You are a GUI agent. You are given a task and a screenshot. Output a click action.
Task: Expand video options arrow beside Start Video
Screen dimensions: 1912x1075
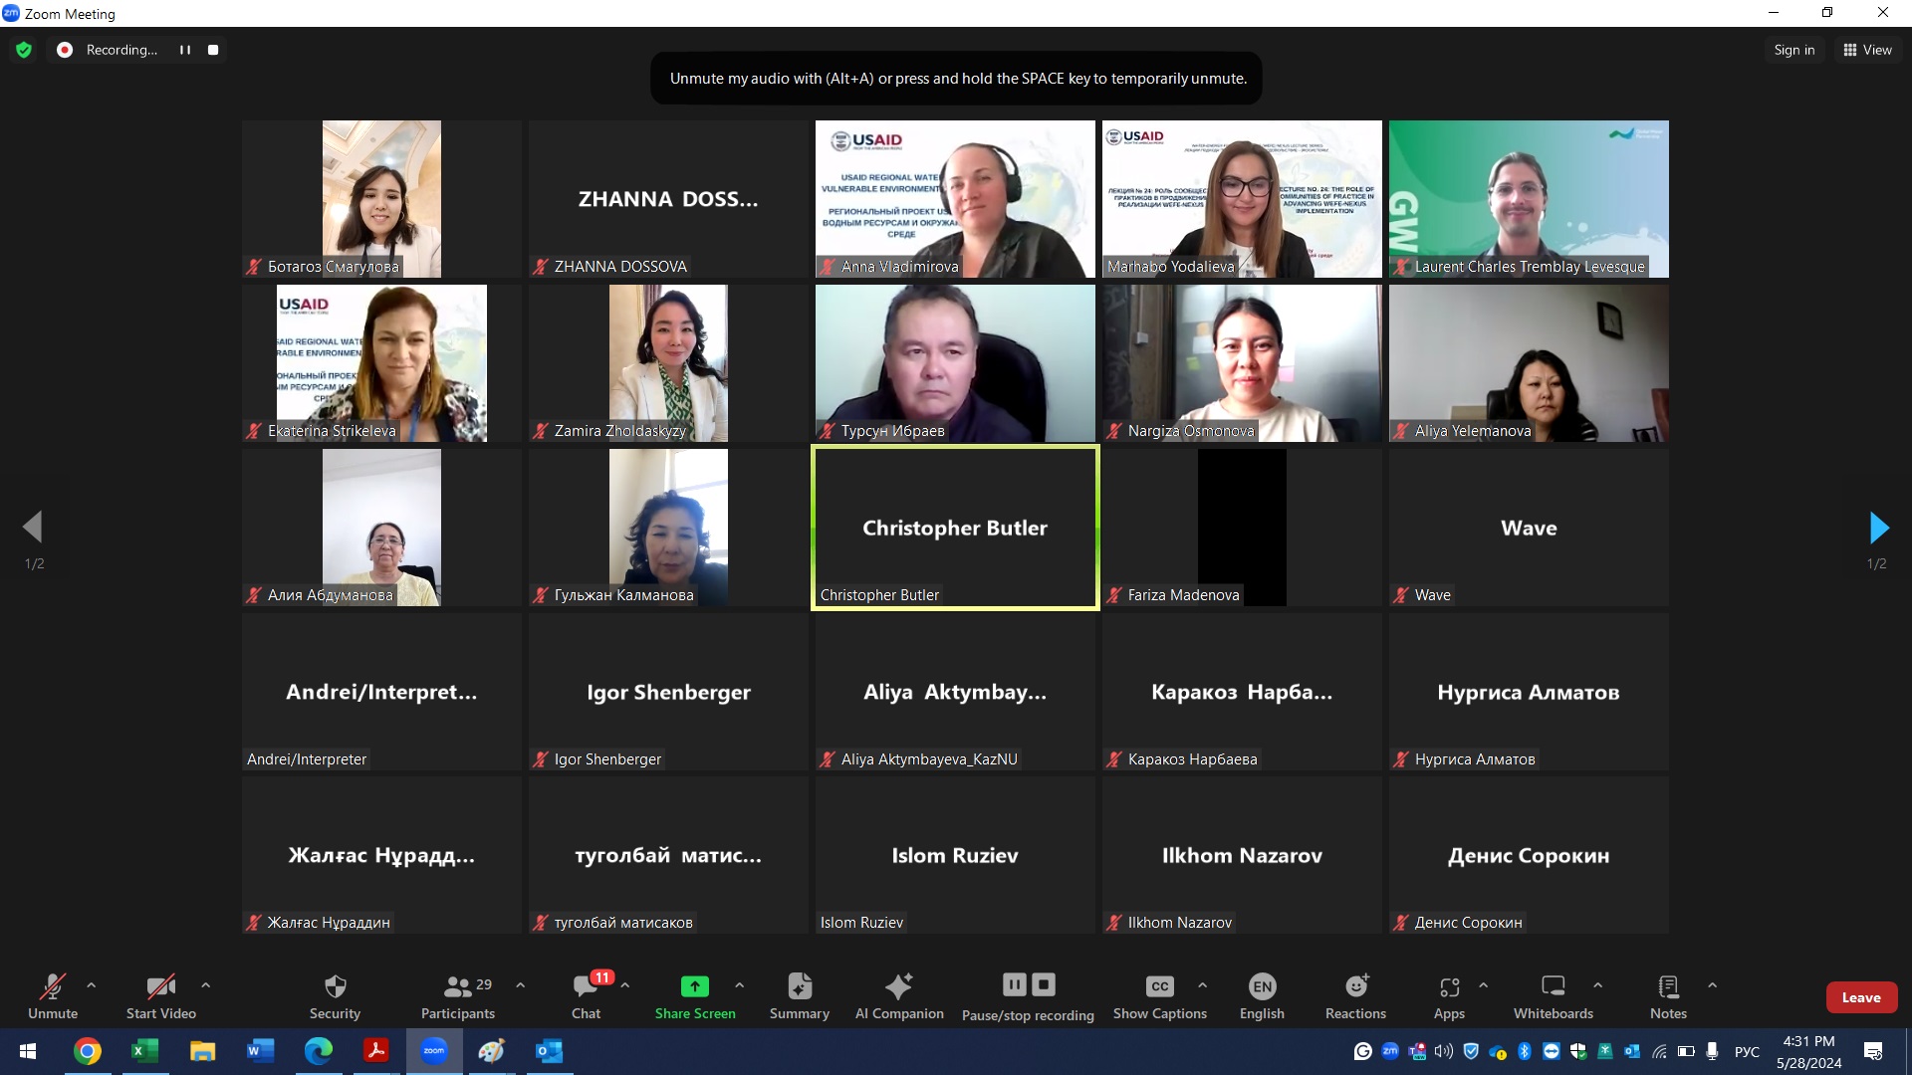pyautogui.click(x=205, y=985)
